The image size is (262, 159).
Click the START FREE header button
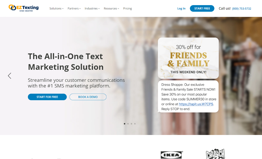pyautogui.click(x=202, y=8)
